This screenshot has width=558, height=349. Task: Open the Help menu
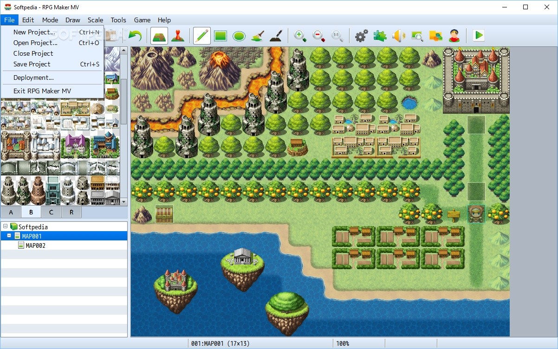click(164, 20)
